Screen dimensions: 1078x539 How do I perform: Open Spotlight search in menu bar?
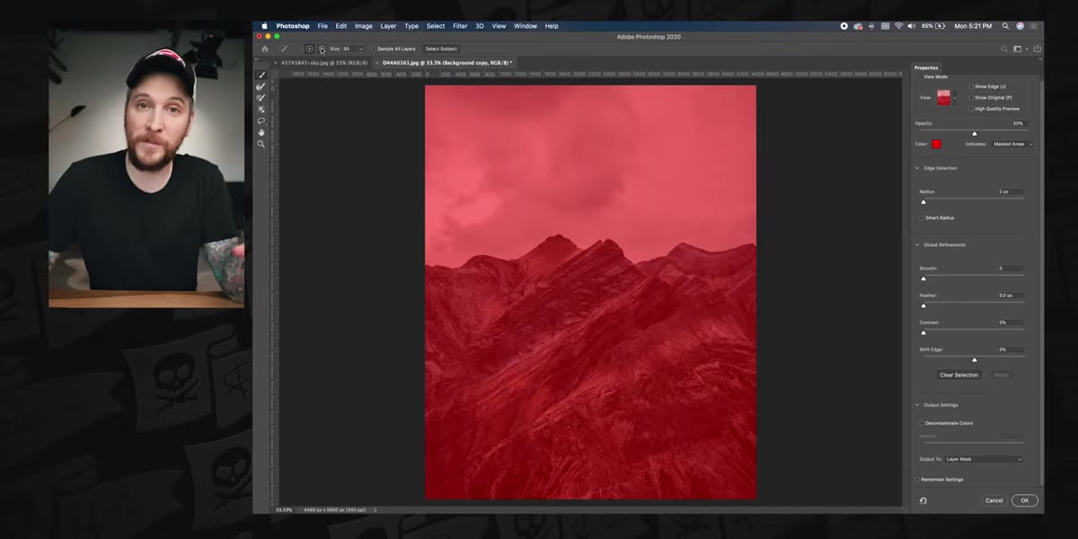tap(1006, 26)
